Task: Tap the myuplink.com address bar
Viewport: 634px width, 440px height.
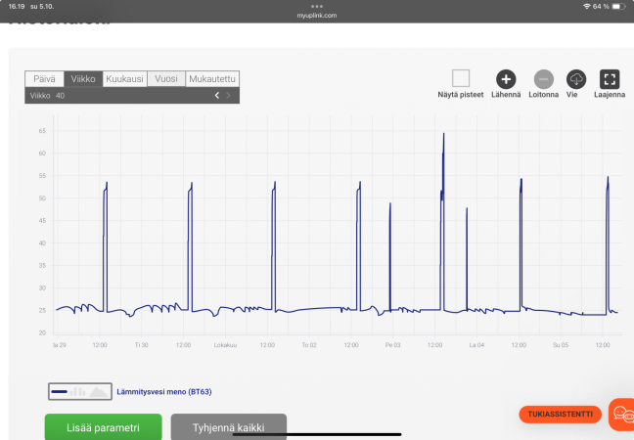Action: (x=317, y=16)
